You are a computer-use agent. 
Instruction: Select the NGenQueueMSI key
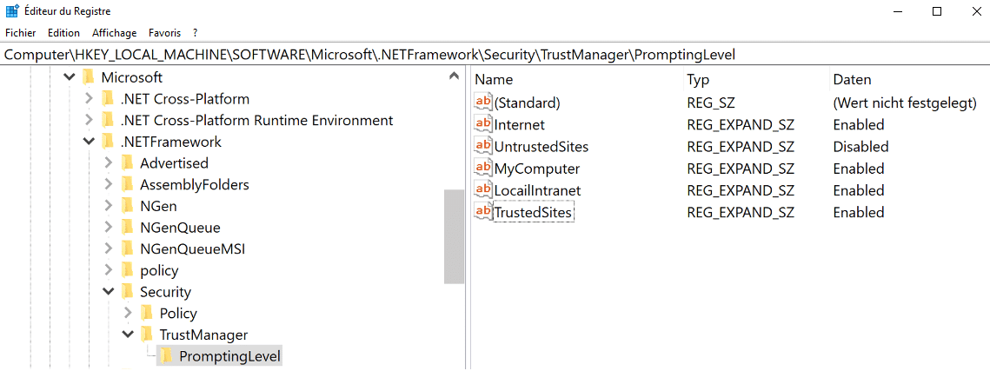(x=192, y=248)
